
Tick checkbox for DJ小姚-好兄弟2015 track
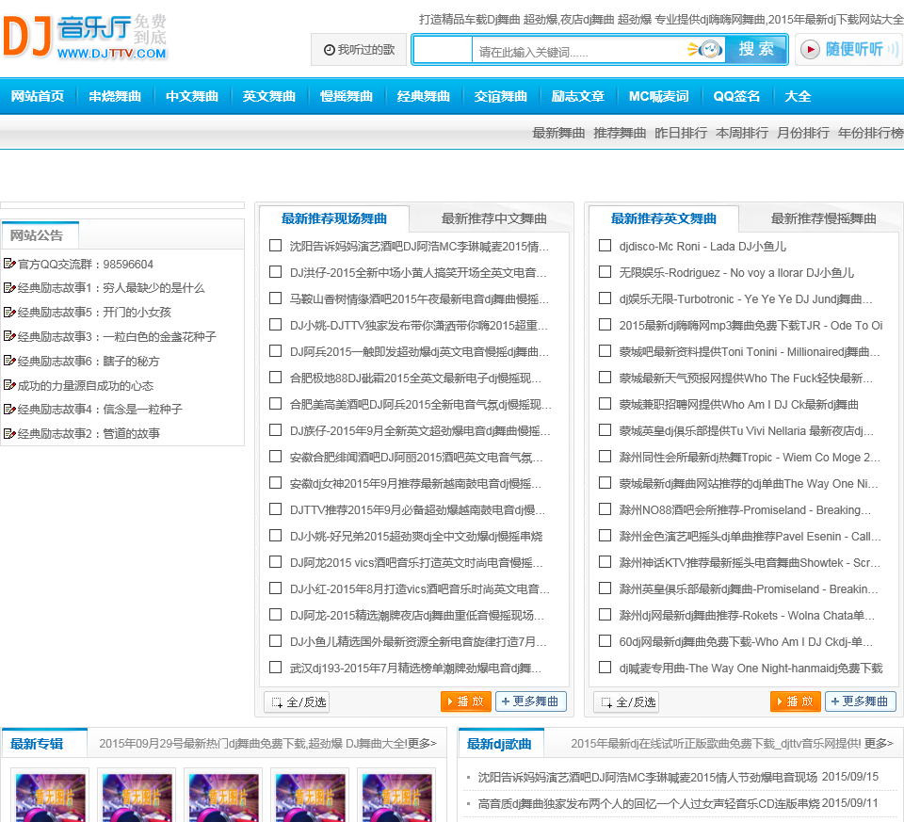[276, 536]
